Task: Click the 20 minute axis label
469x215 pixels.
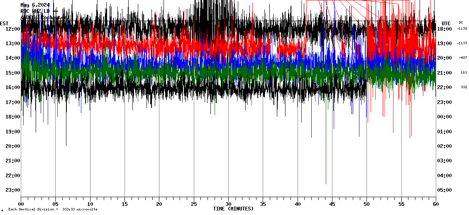Action: click(x=159, y=204)
